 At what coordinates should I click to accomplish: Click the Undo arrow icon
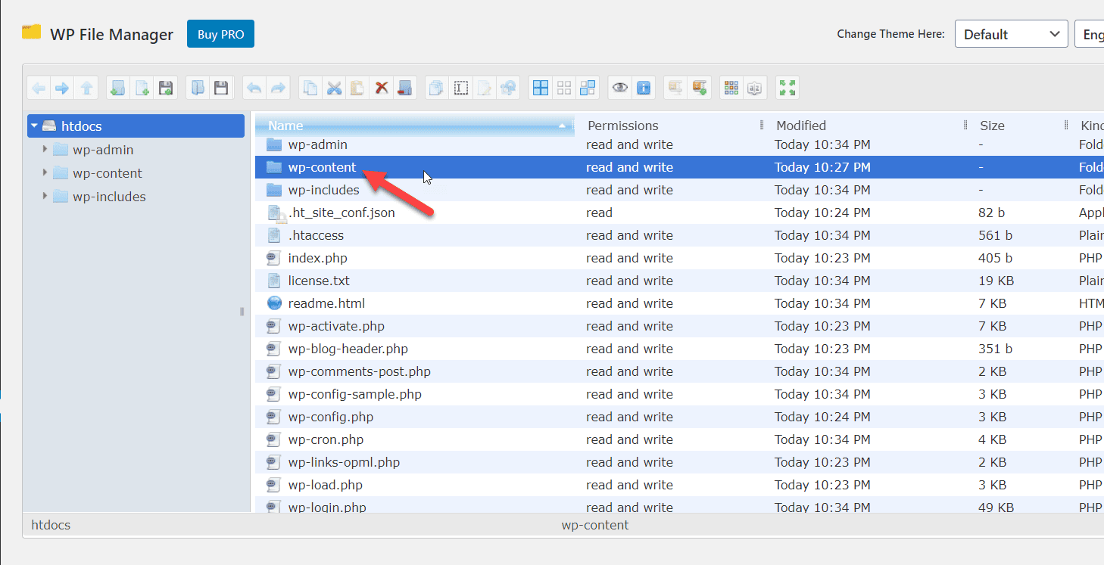pyautogui.click(x=254, y=88)
